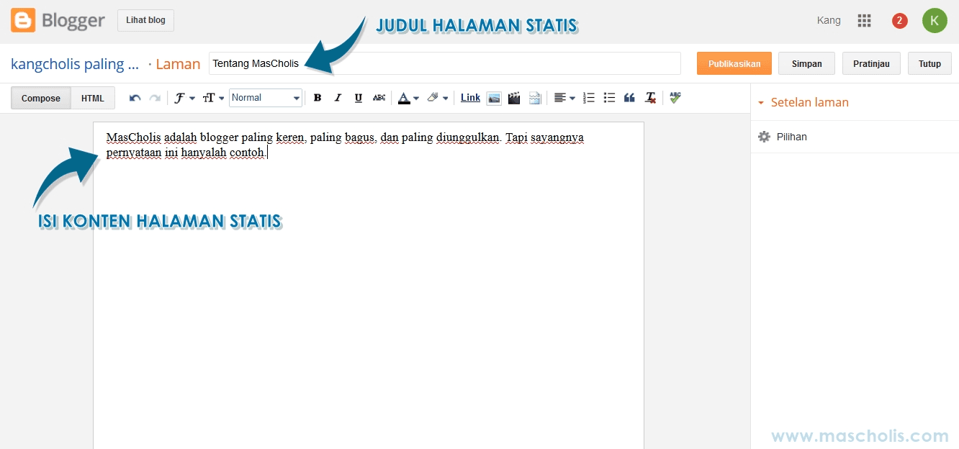Toggle strikethrough formatting

379,97
